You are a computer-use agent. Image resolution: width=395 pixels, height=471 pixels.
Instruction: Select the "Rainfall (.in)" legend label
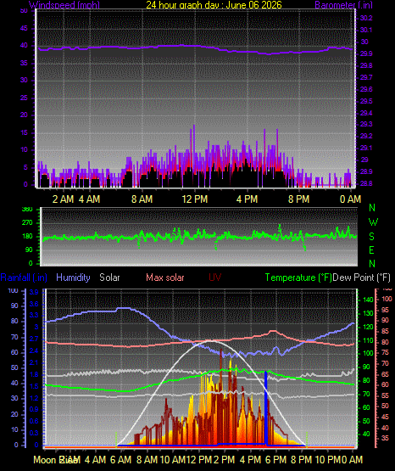coord(24,278)
